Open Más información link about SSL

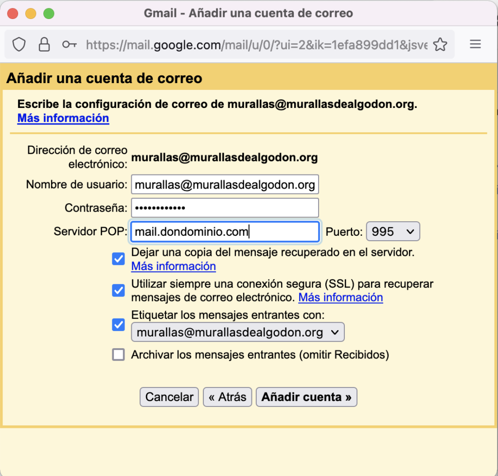(x=340, y=298)
